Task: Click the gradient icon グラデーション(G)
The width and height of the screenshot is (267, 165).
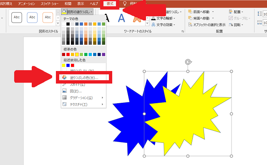Action: coord(64,97)
